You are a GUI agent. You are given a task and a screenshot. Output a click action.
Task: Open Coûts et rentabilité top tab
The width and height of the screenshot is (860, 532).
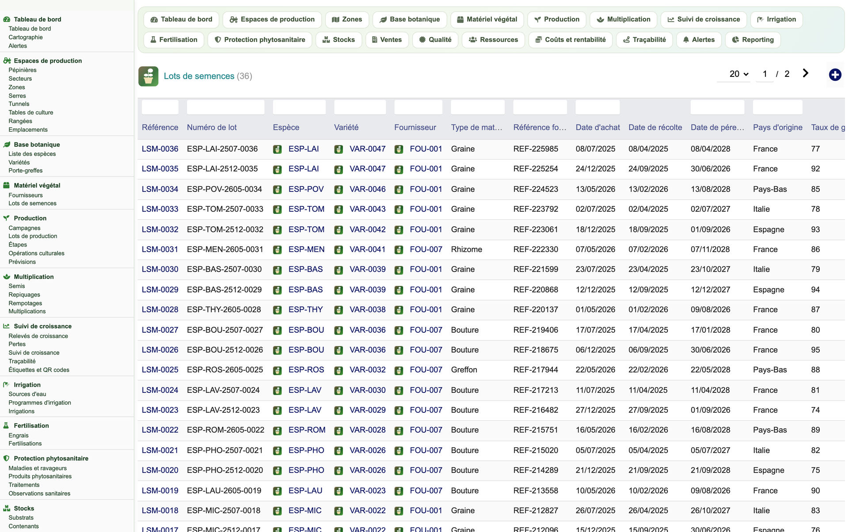(571, 40)
